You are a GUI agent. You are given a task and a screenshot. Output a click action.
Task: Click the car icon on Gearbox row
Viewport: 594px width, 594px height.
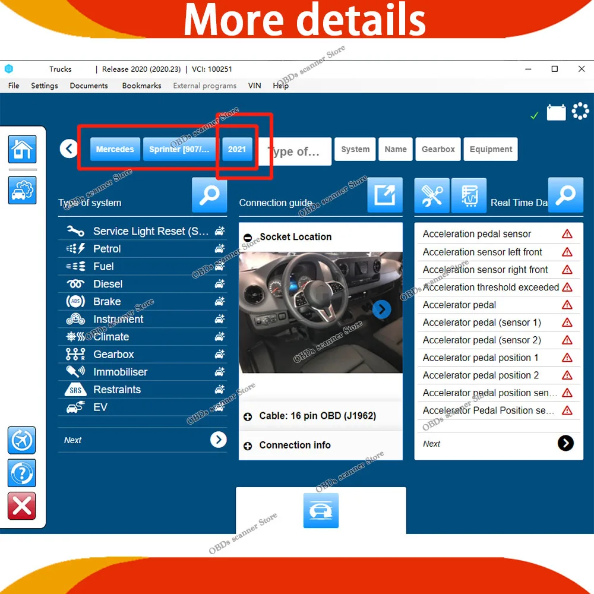coord(220,355)
